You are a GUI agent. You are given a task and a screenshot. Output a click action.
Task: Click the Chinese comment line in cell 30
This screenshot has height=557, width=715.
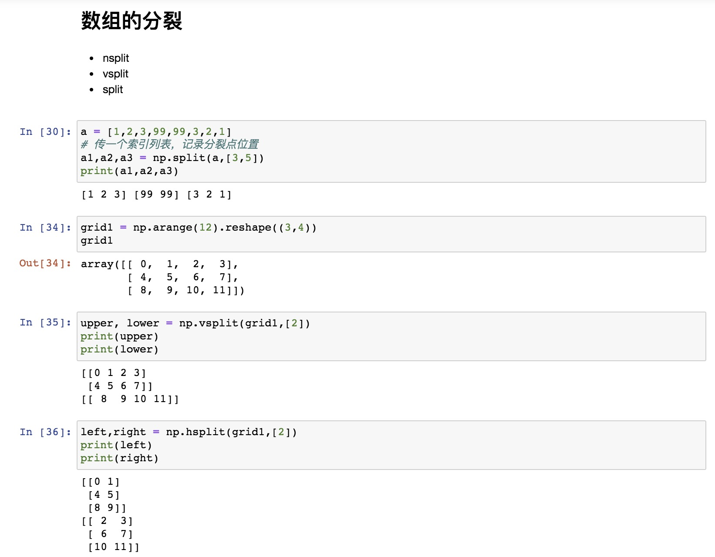pos(170,144)
